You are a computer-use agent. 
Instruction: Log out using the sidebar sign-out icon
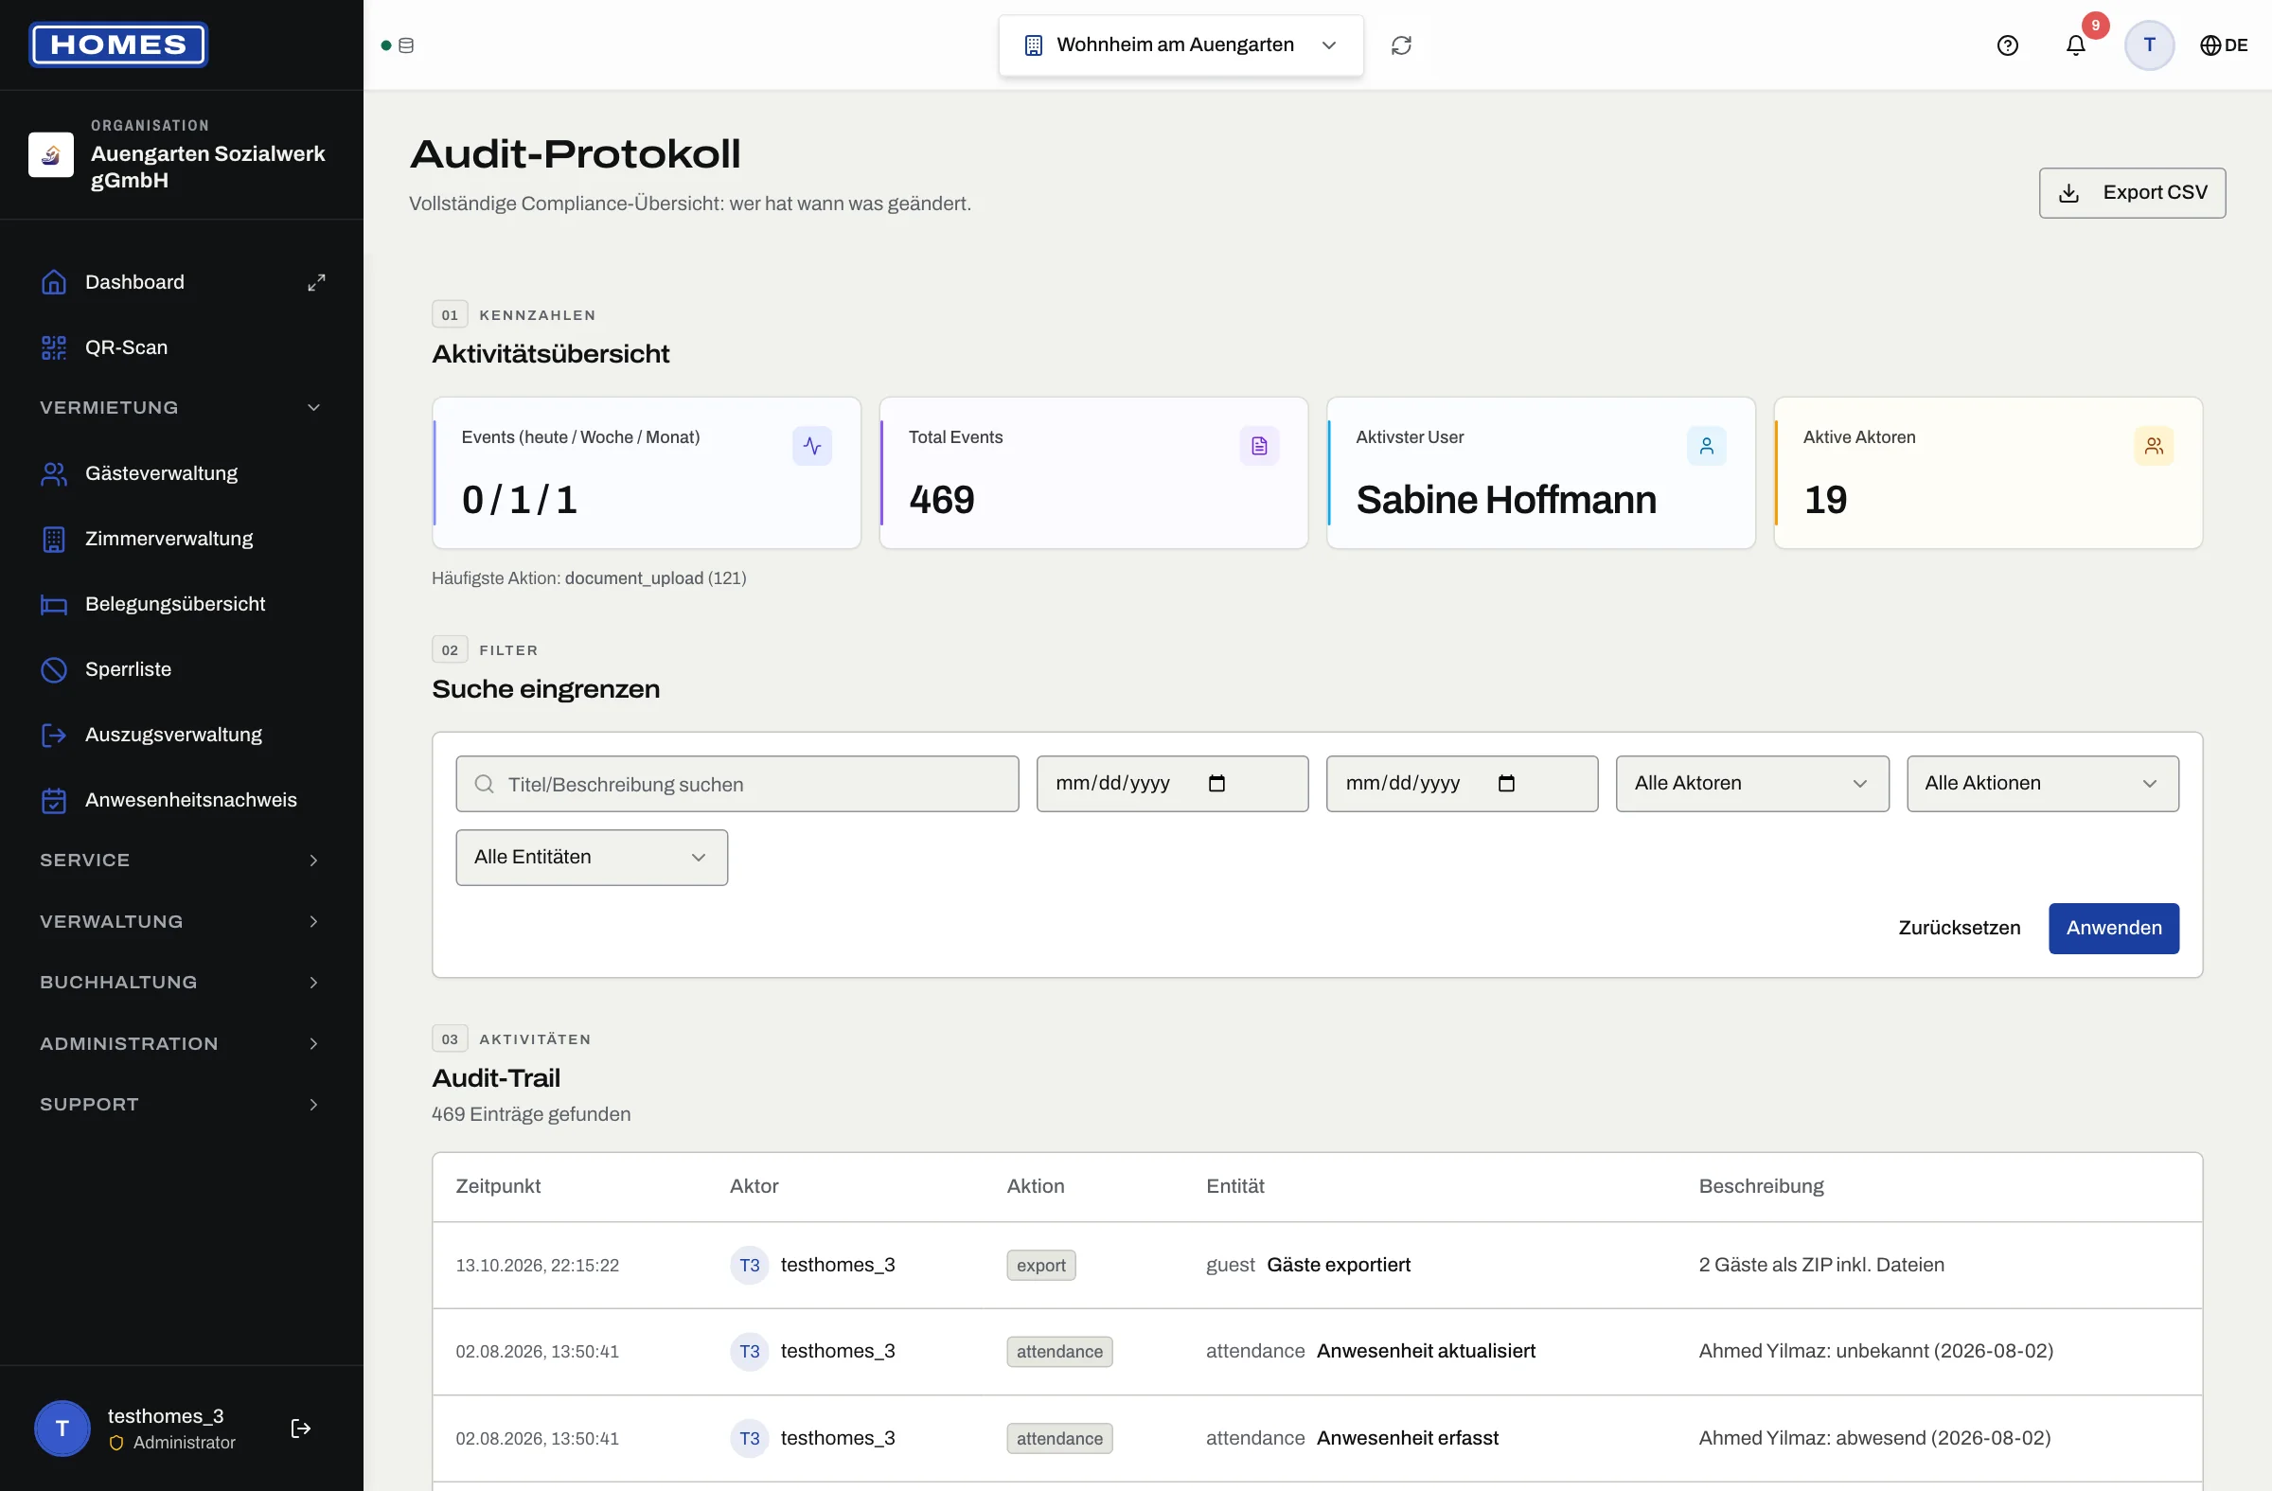[x=300, y=1428]
